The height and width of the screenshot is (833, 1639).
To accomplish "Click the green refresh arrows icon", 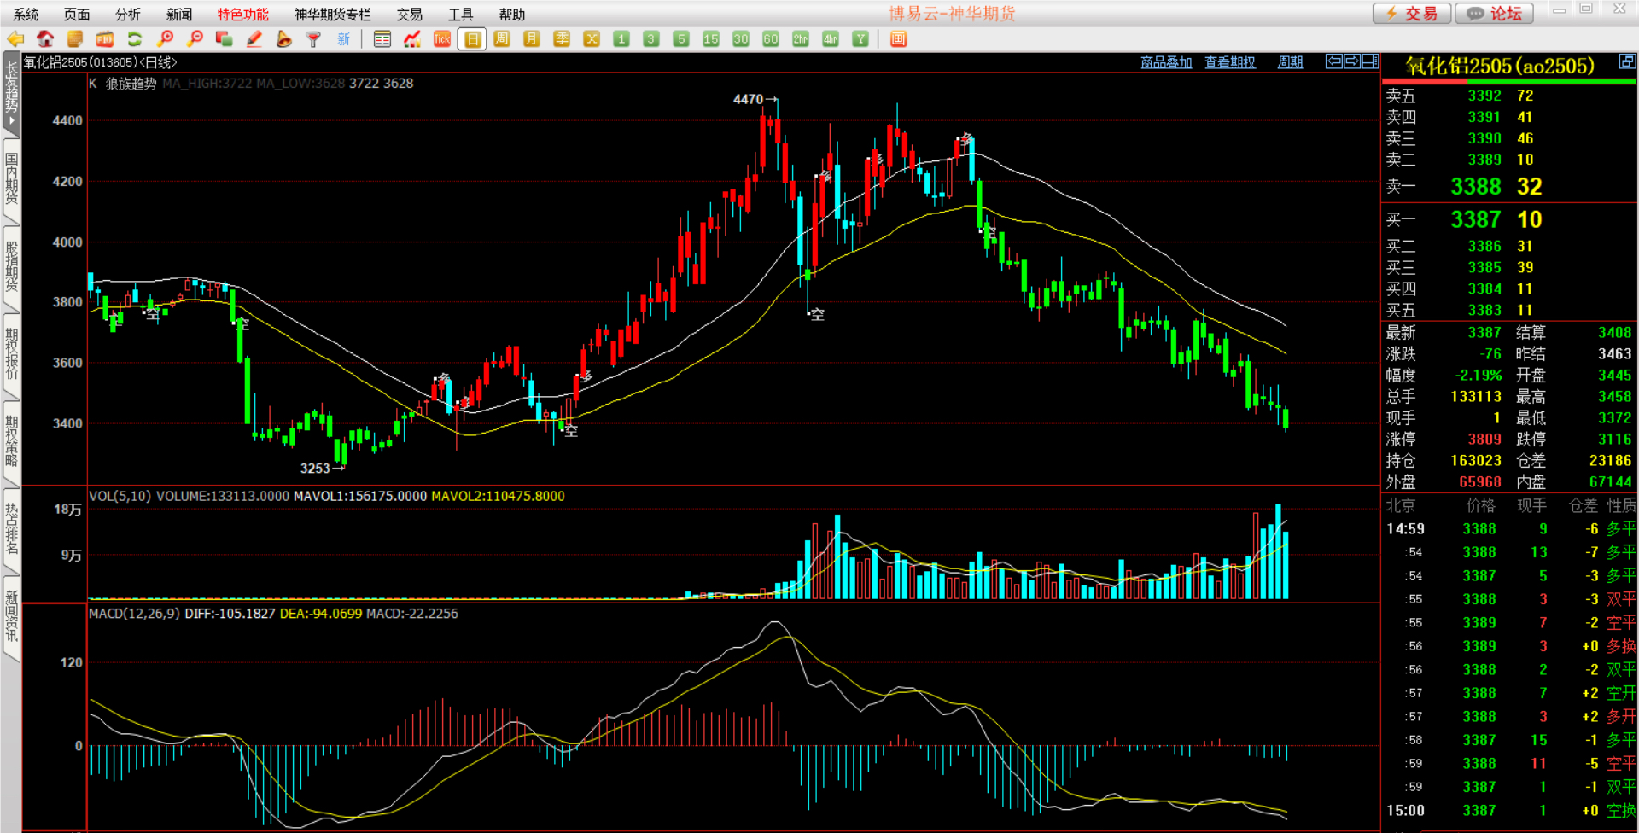I will click(x=134, y=39).
